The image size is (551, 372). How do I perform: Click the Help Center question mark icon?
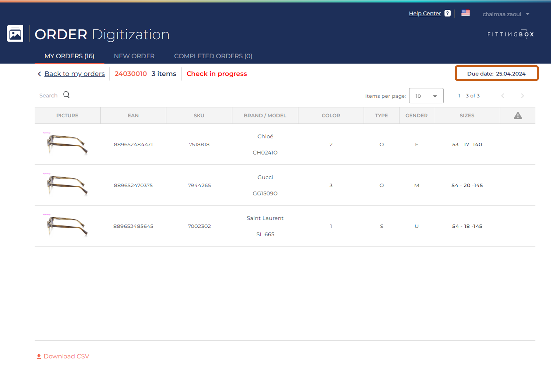(x=447, y=13)
